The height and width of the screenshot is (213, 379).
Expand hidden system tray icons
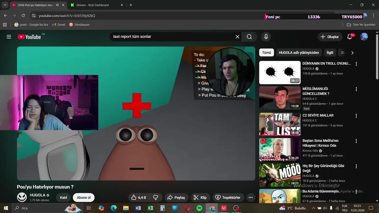313,208
